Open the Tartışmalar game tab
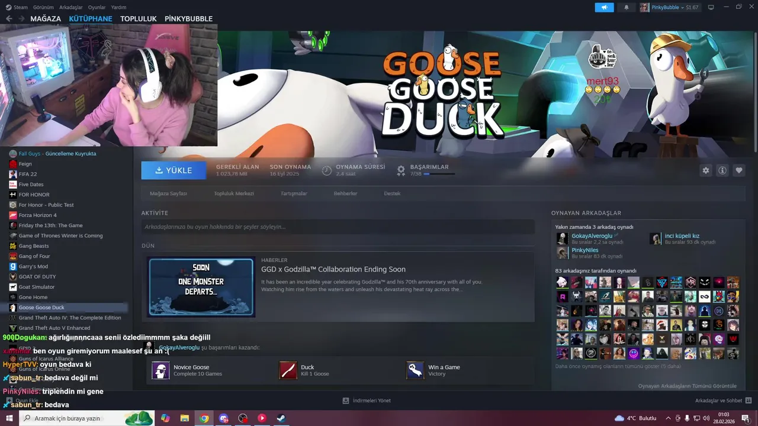Screen dimensions: 758x426 coord(294,193)
